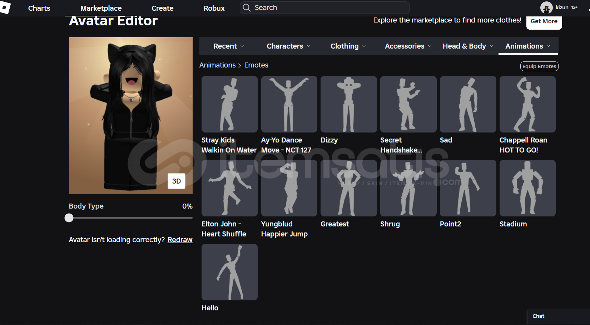590x325 pixels.
Task: Open the Charts navigation item
Action: click(x=39, y=8)
